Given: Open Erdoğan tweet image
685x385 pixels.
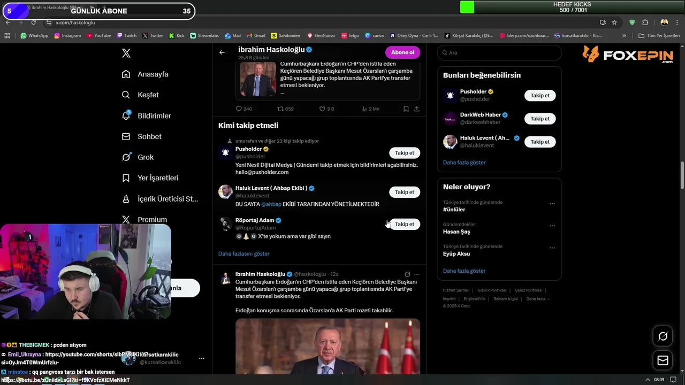Looking at the screenshot, I should pyautogui.click(x=328, y=346).
